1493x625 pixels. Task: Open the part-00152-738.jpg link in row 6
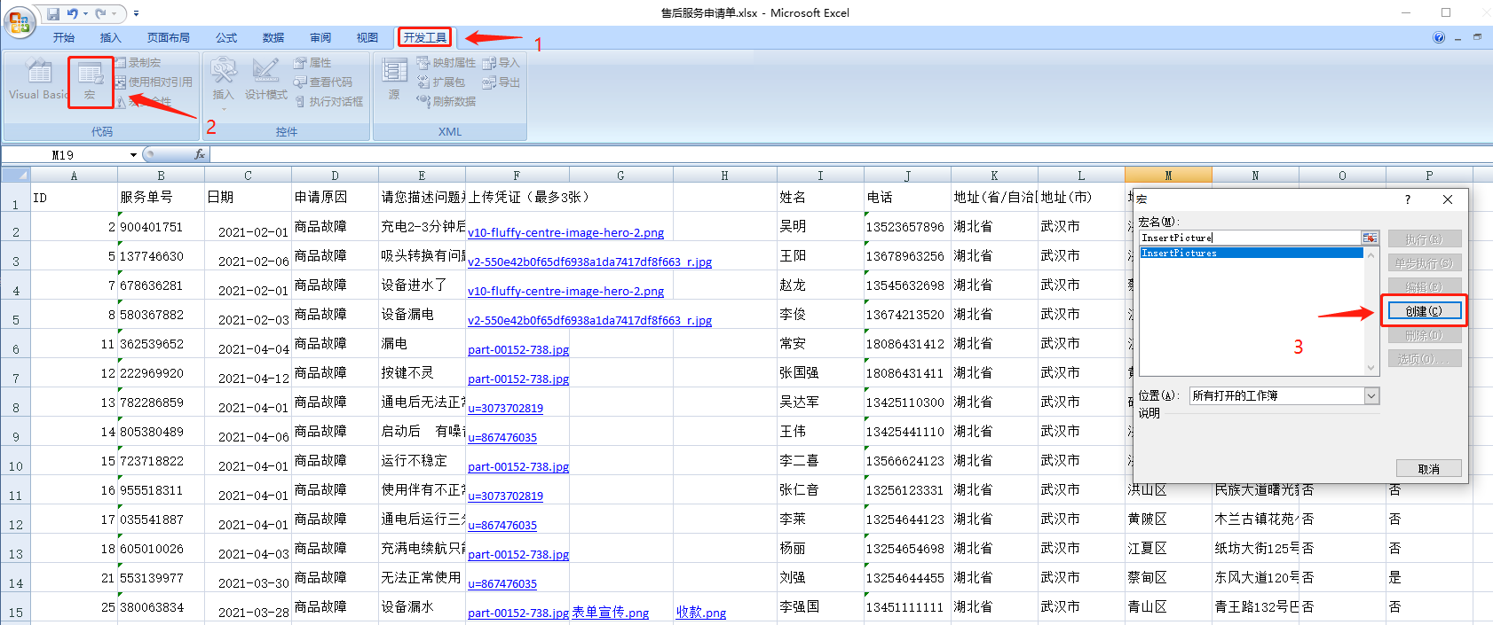tap(517, 350)
